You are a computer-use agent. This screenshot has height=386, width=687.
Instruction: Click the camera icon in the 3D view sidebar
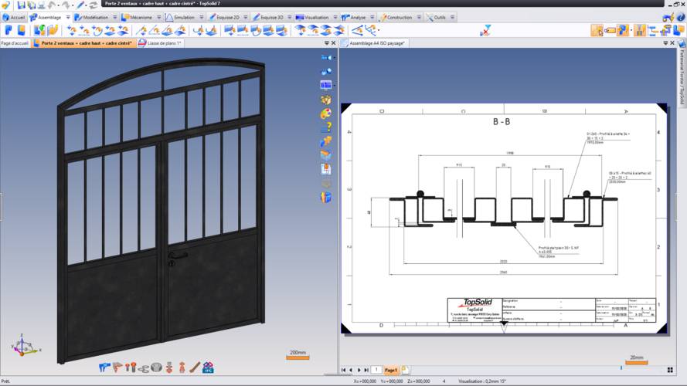pyautogui.click(x=326, y=58)
